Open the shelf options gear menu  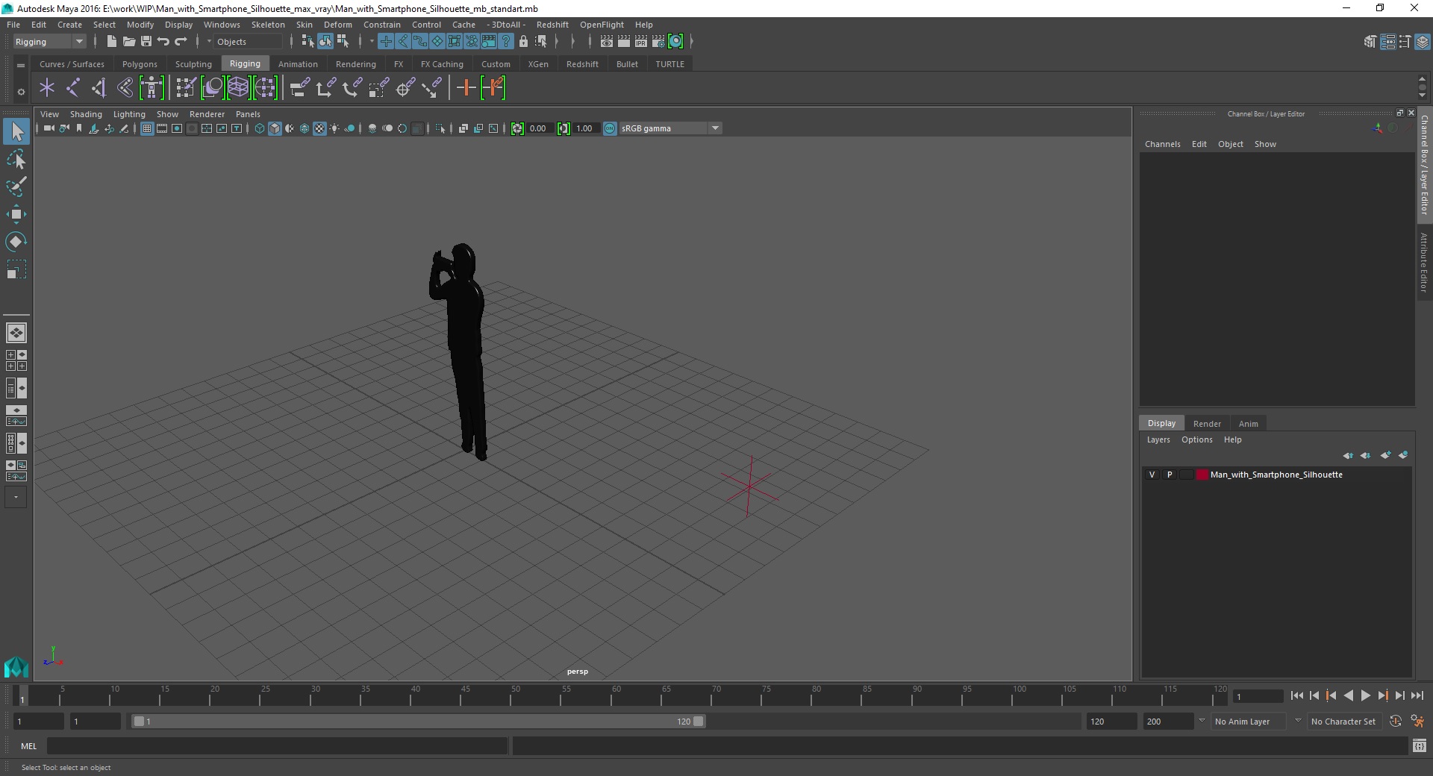pos(21,92)
